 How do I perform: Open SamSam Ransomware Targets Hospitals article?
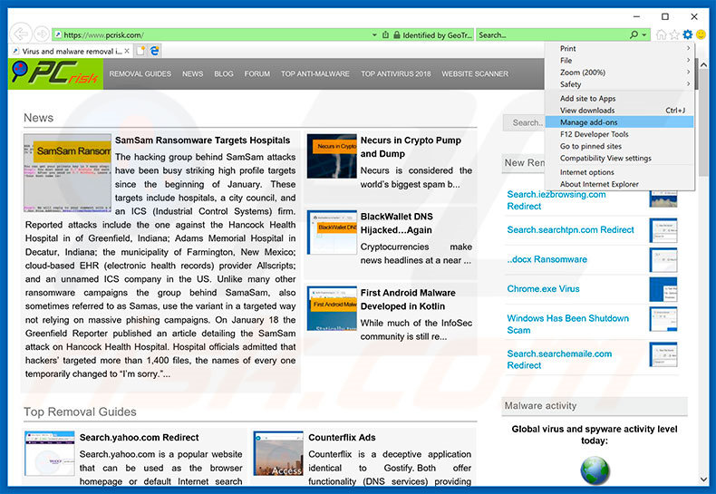(x=202, y=140)
